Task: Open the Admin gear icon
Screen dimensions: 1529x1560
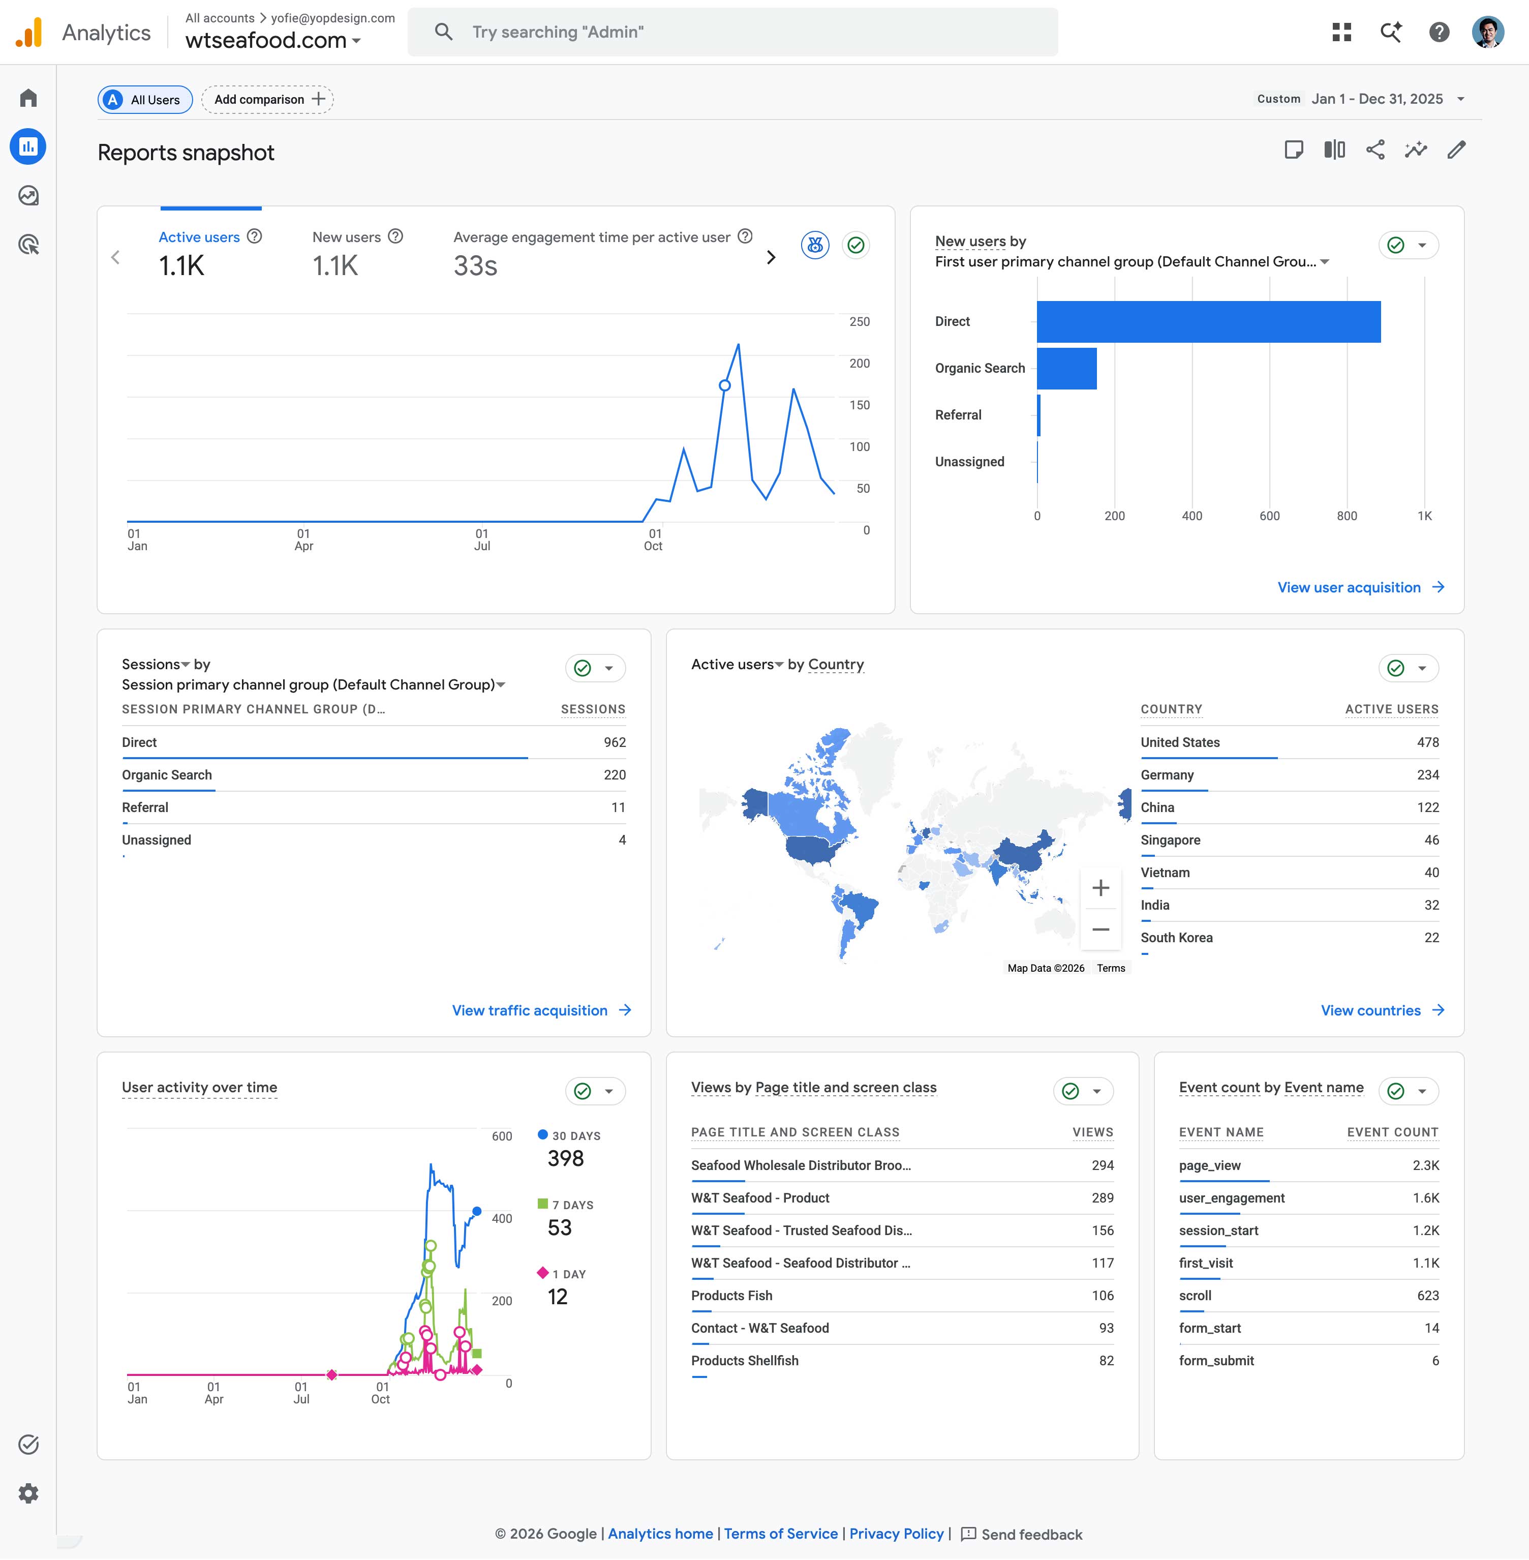Action: [x=28, y=1493]
